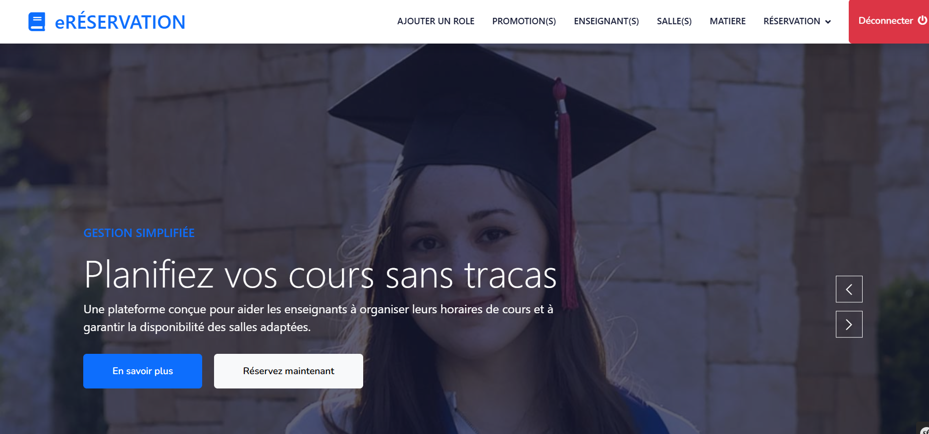Click the Réservez maintenant button
929x434 pixels.
coord(288,371)
